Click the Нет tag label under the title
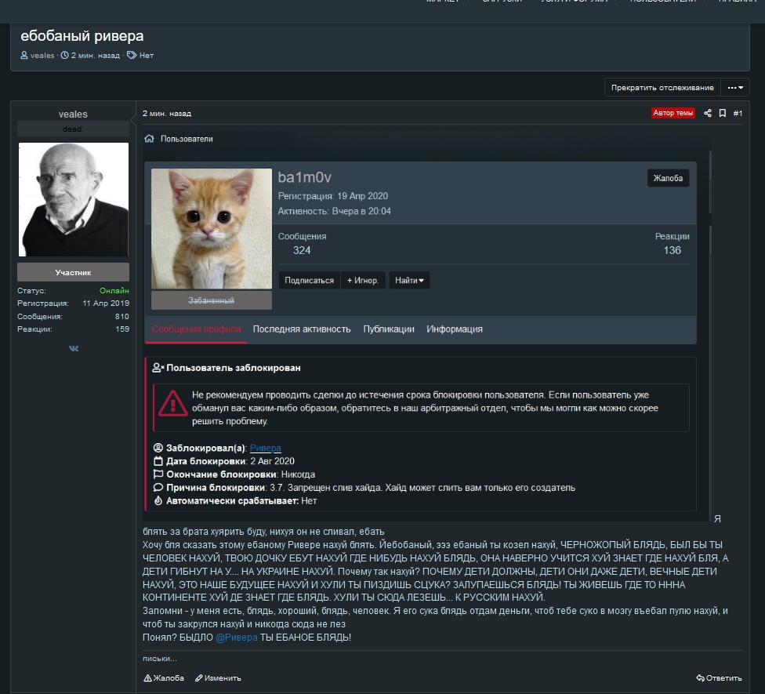 (x=147, y=56)
